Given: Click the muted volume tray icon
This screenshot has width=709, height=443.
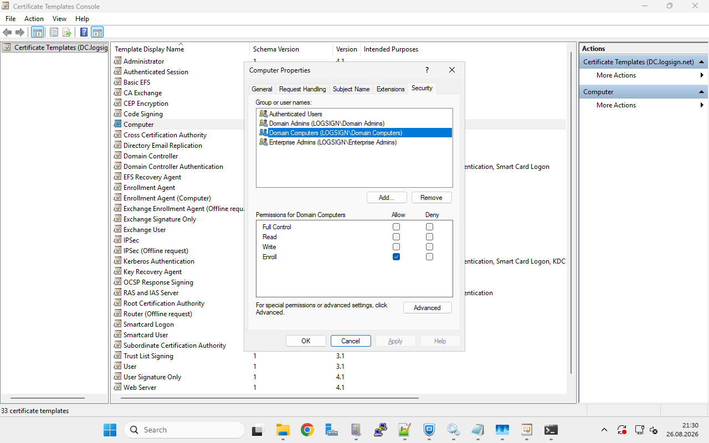Looking at the screenshot, I should click(x=654, y=430).
